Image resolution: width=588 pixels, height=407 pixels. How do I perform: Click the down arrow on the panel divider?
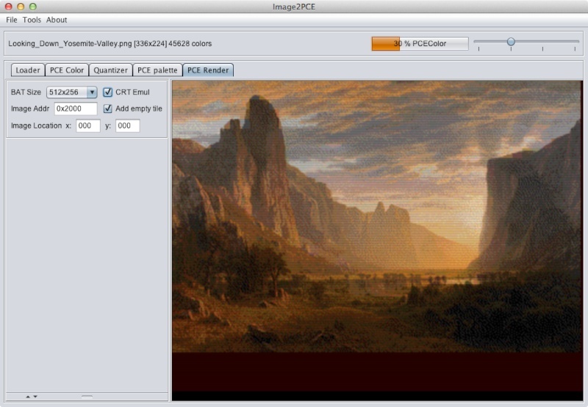[35, 397]
